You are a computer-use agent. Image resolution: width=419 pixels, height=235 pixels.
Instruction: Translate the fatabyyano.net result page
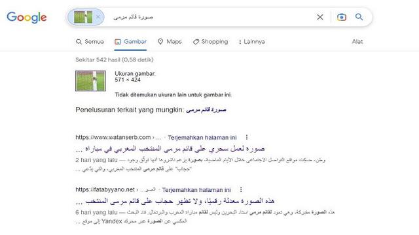196,190
